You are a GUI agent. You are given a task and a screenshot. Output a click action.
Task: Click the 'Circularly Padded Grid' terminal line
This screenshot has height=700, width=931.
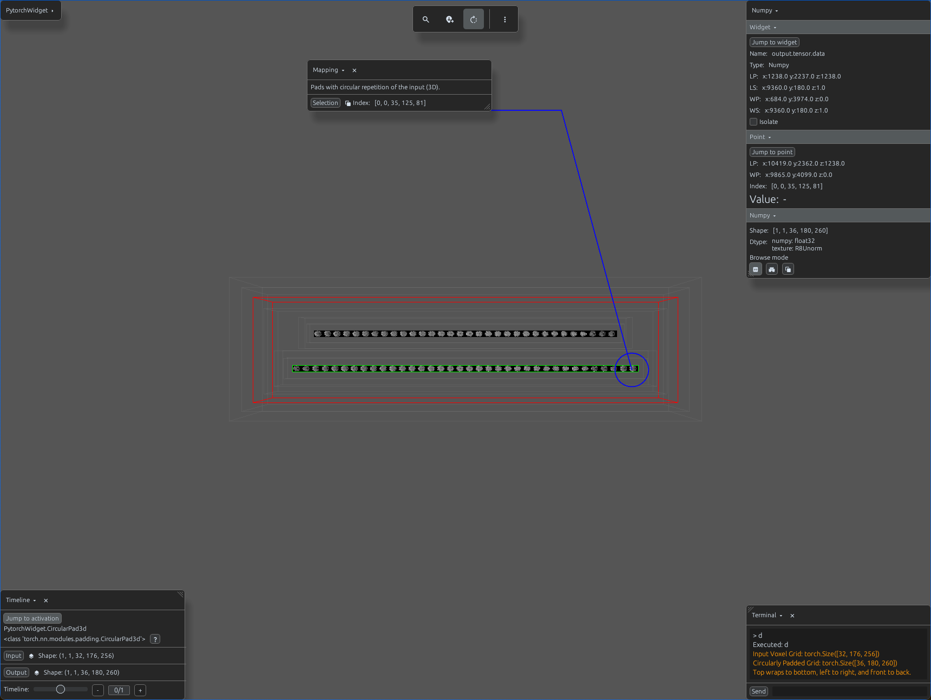(825, 663)
